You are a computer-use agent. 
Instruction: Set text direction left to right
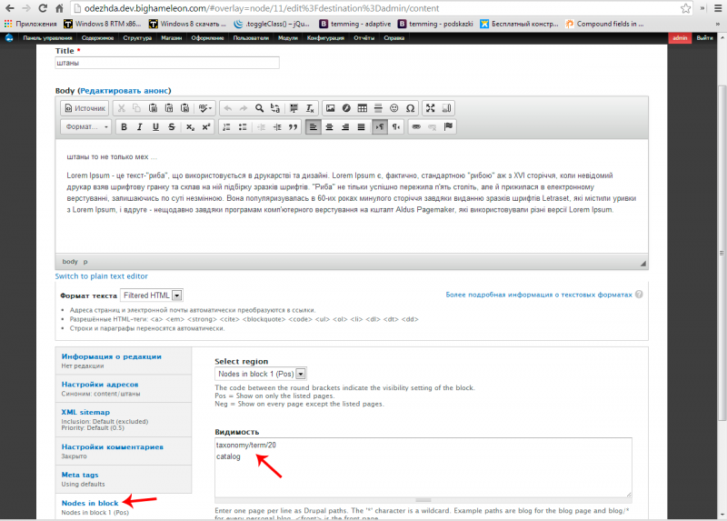380,126
